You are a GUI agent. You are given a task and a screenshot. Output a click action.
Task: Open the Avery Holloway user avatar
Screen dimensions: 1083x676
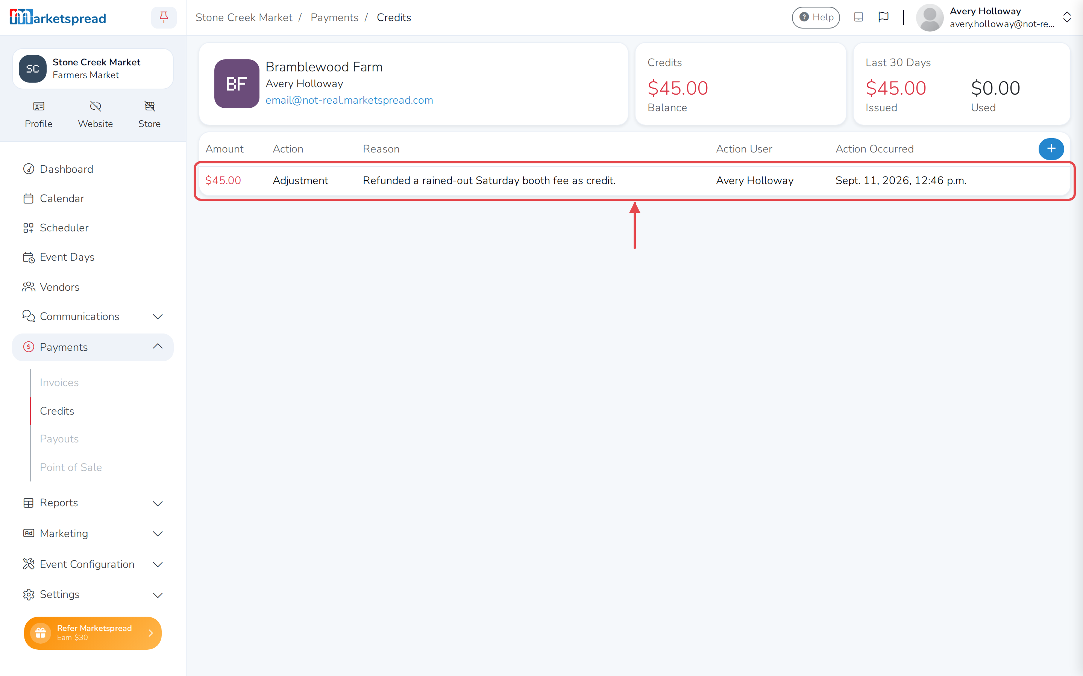tap(930, 17)
